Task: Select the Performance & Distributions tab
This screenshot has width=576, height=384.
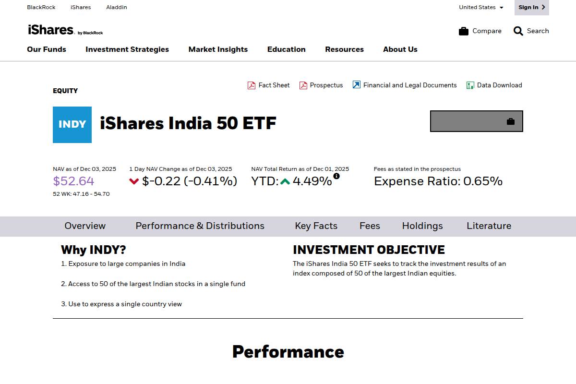Action: (200, 226)
